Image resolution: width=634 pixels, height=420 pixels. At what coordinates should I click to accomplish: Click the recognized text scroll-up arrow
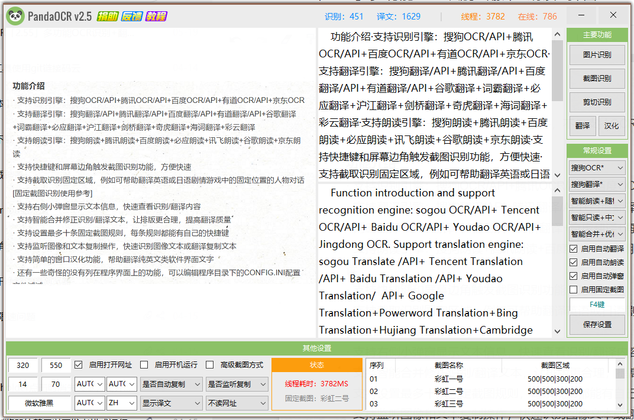pyautogui.click(x=558, y=35)
